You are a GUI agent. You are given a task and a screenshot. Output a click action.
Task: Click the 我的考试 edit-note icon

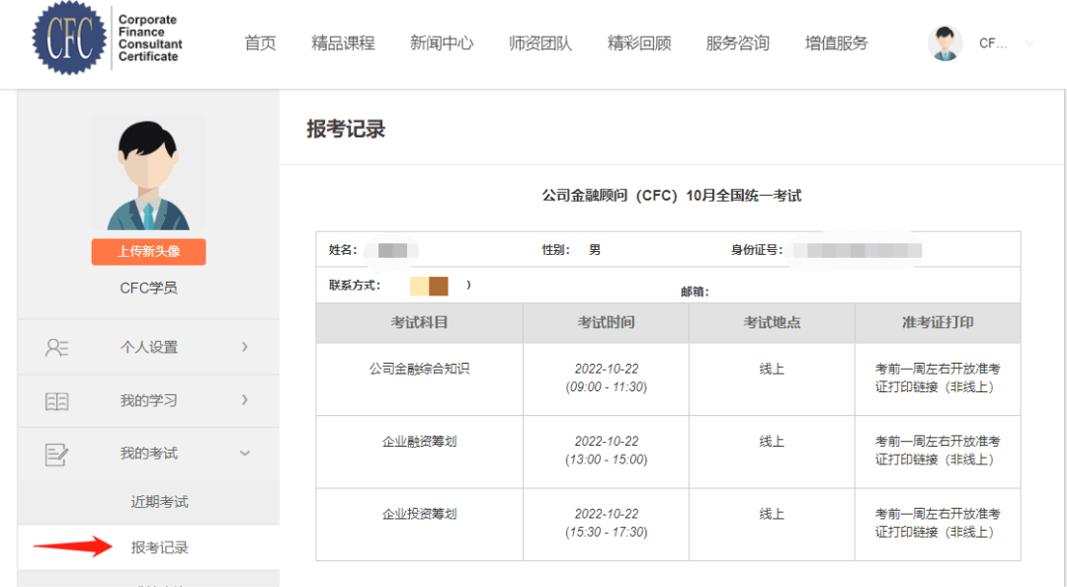[56, 455]
